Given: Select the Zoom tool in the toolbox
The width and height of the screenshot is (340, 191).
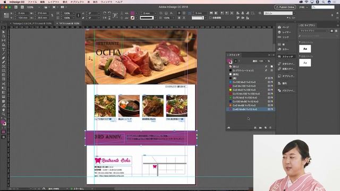Looking at the screenshot, I should click(x=4, y=114).
